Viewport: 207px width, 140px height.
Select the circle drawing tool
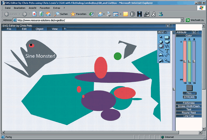tap(161, 42)
